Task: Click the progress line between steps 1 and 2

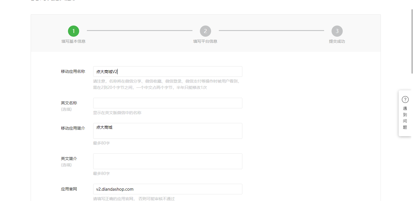Action: click(x=139, y=30)
